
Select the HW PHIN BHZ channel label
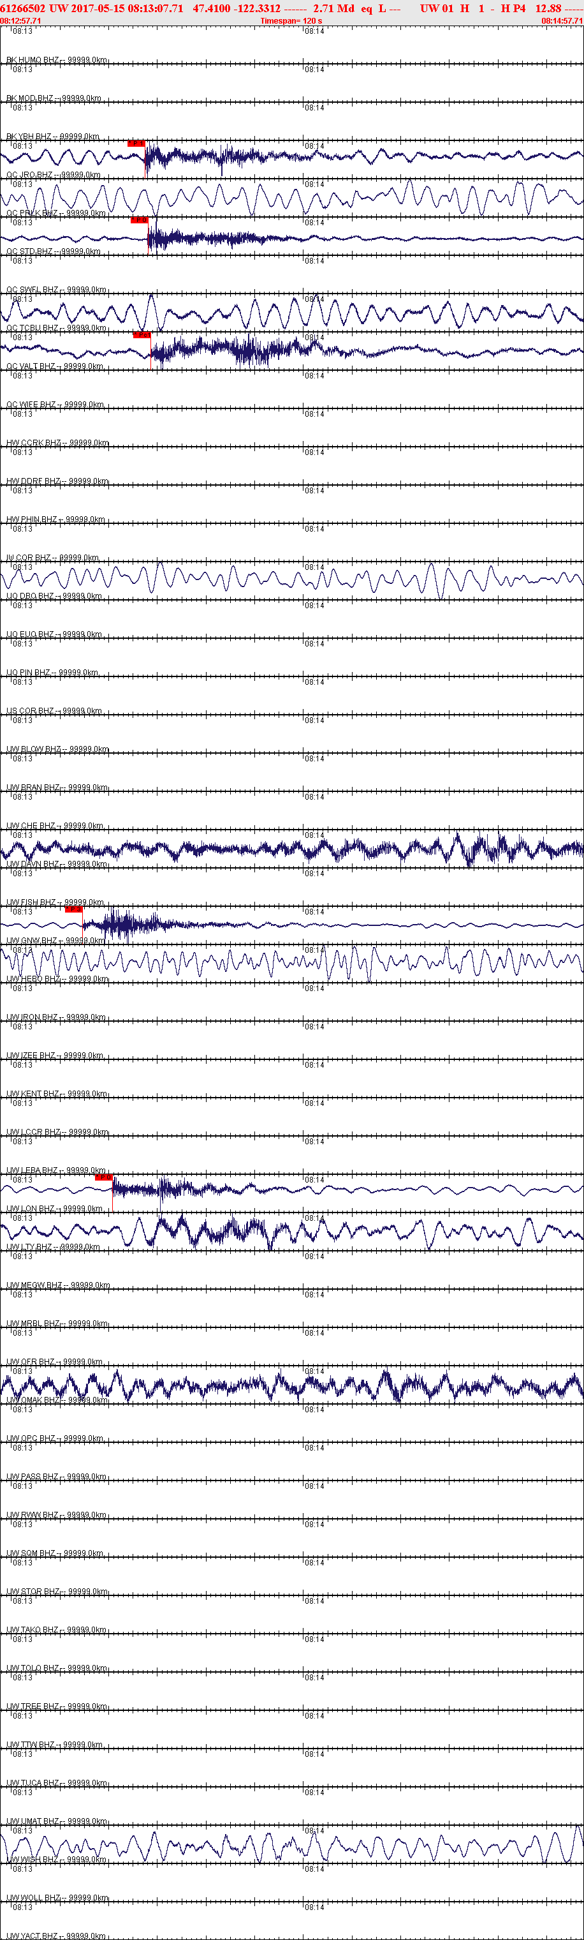pos(55,519)
